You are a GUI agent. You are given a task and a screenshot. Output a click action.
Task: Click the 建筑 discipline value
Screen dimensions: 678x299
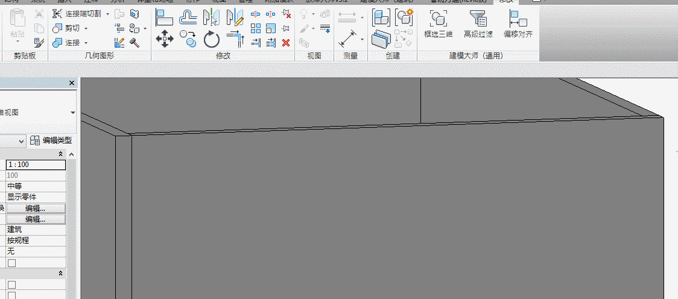click(x=36, y=230)
